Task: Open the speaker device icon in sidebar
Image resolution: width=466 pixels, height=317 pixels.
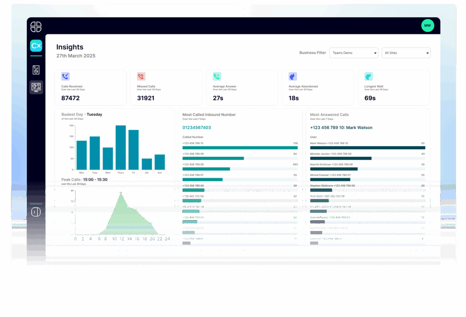Action: pyautogui.click(x=36, y=70)
